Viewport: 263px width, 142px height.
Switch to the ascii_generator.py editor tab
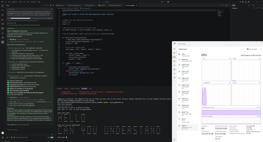[x=75, y=5]
